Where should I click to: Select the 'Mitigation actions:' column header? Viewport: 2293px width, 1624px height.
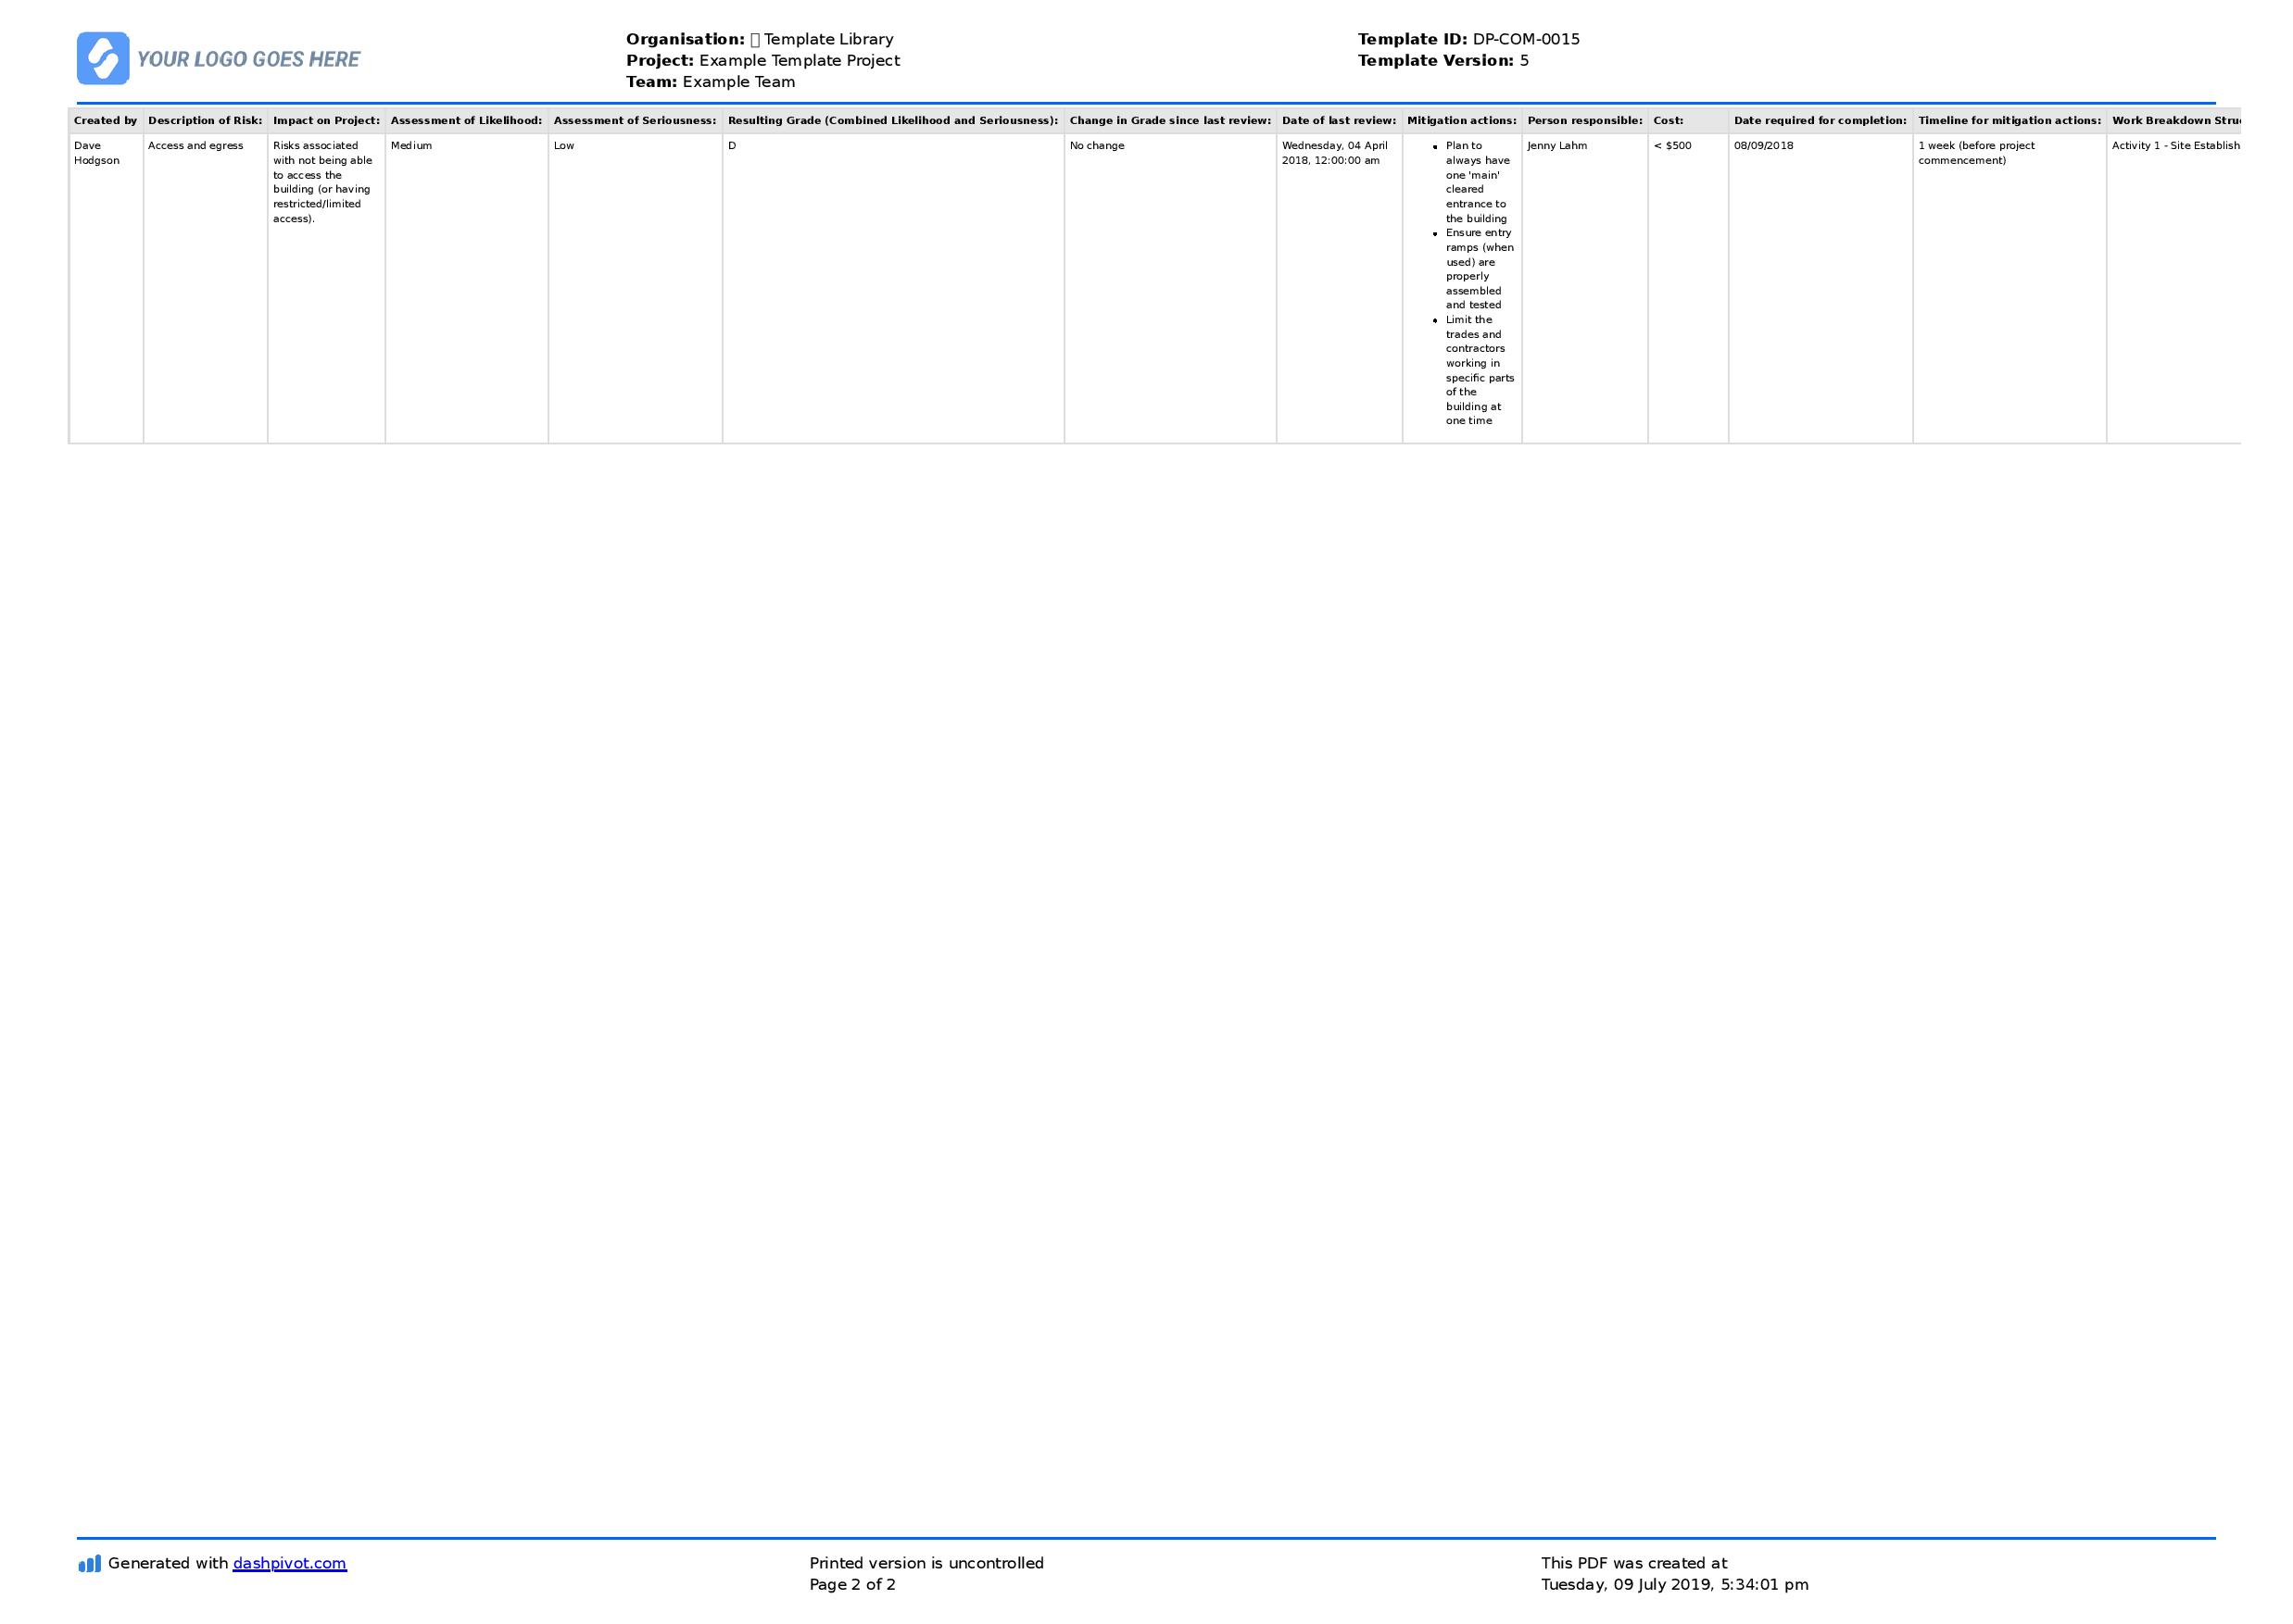[1463, 121]
